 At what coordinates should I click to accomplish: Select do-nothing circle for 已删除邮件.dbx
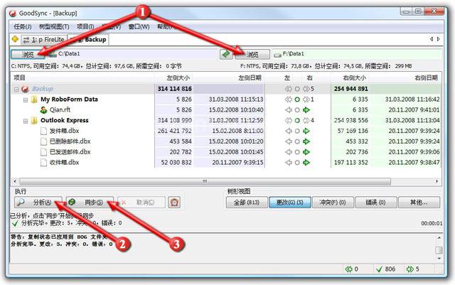tap(297, 141)
